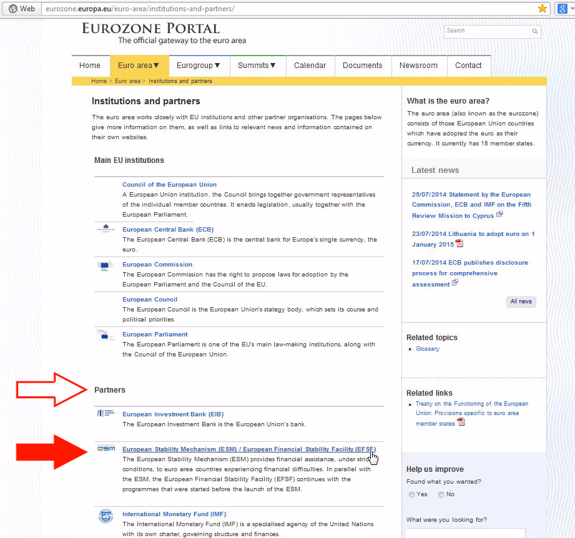Open the European Parliament link
Screen dimensions: 575x538
[x=155, y=335]
